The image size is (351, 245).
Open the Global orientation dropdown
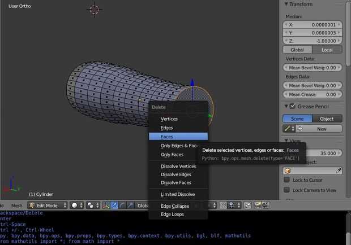coord(142,205)
